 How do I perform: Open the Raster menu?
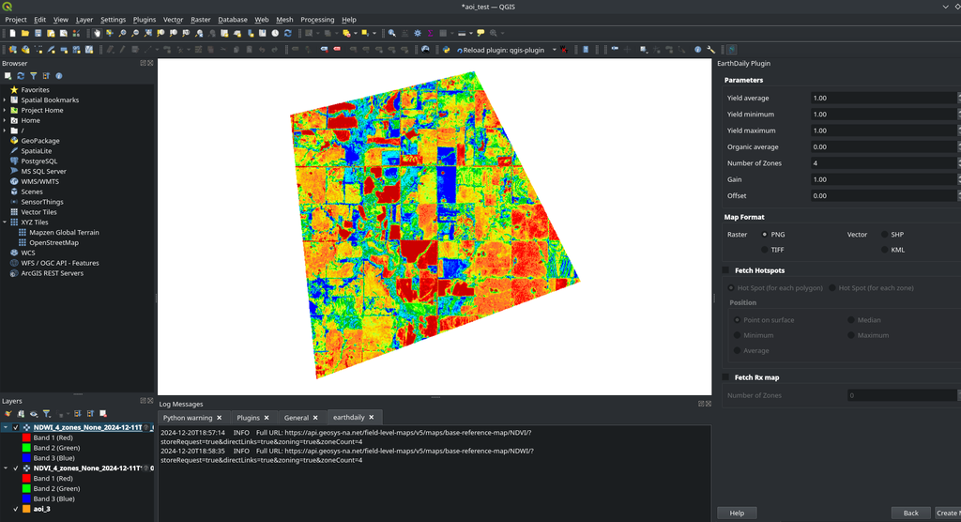click(201, 20)
